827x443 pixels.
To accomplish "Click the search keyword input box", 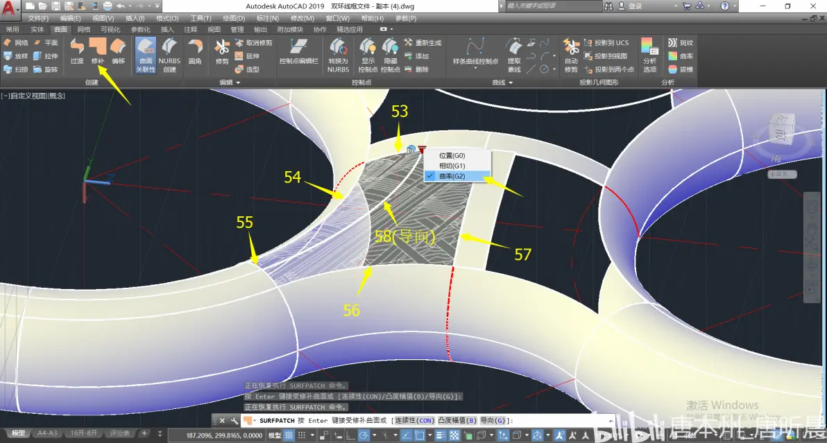I will pos(552,6).
